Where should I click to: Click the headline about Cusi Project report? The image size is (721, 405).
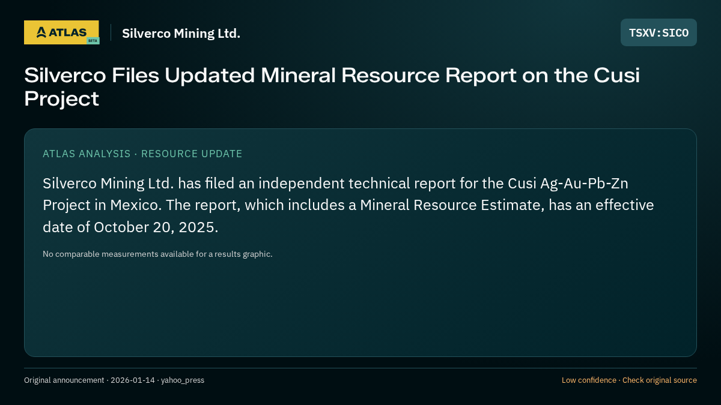332,86
